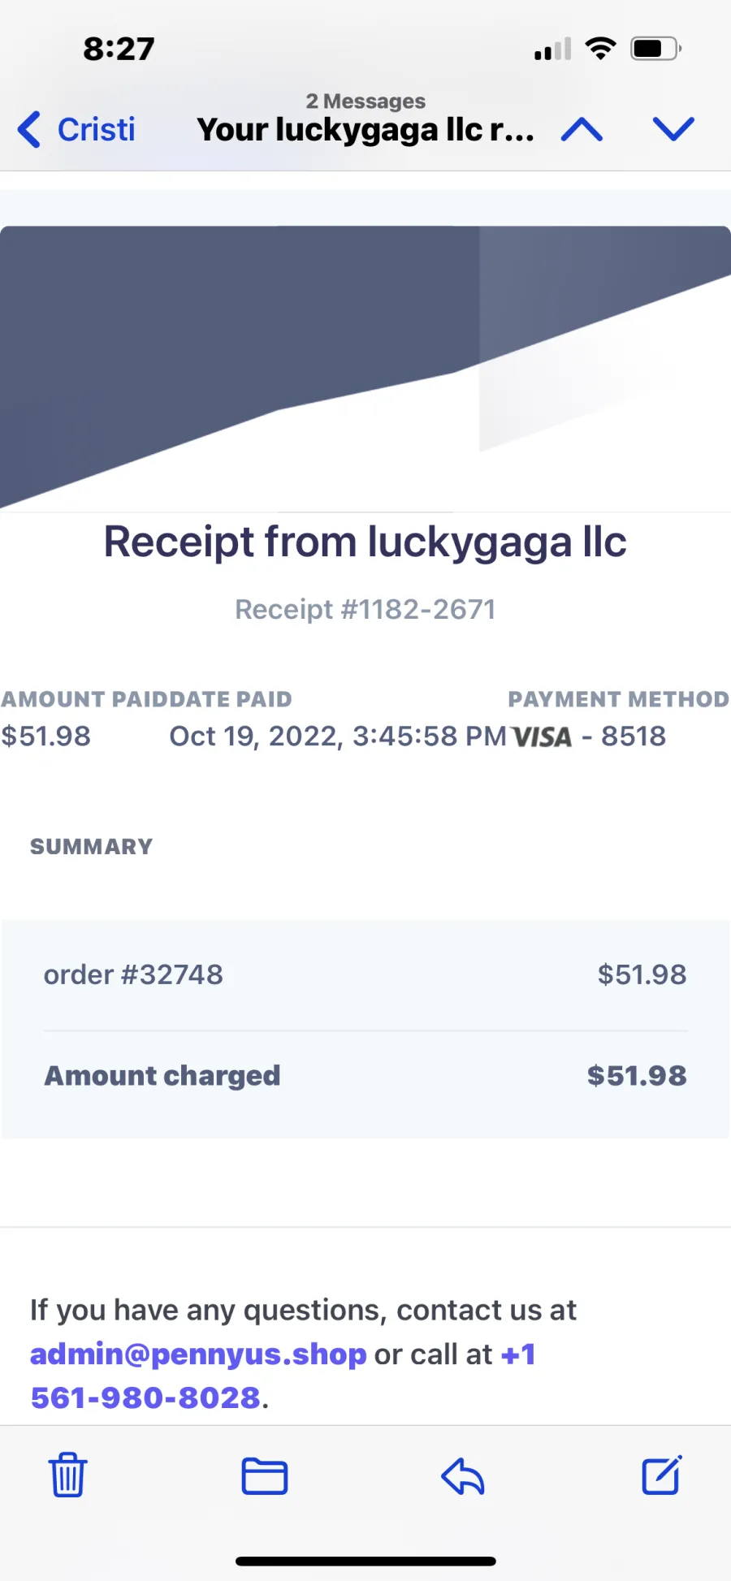Tap the home indicator bar
This screenshot has width=731, height=1581.
[x=365, y=1561]
